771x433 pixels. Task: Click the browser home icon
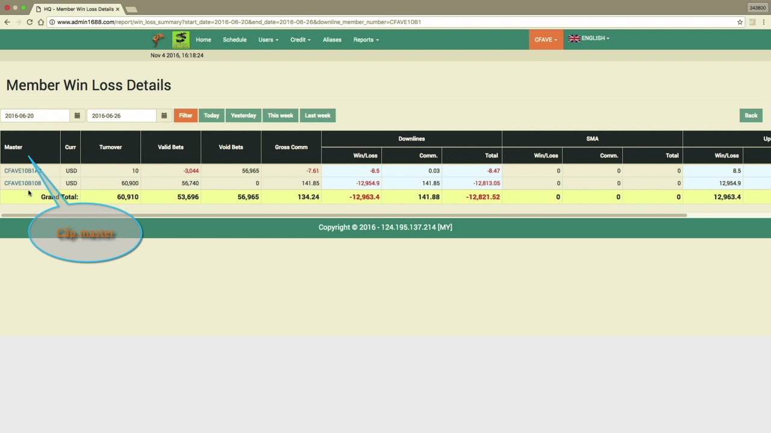point(41,22)
